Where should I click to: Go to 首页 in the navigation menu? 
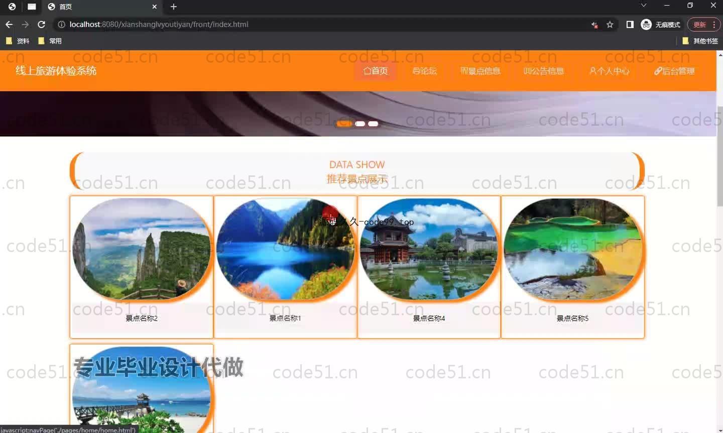[x=376, y=71]
